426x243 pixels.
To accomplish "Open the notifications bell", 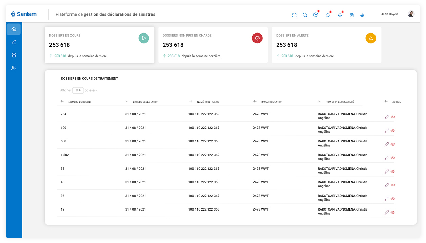I will tap(340, 15).
